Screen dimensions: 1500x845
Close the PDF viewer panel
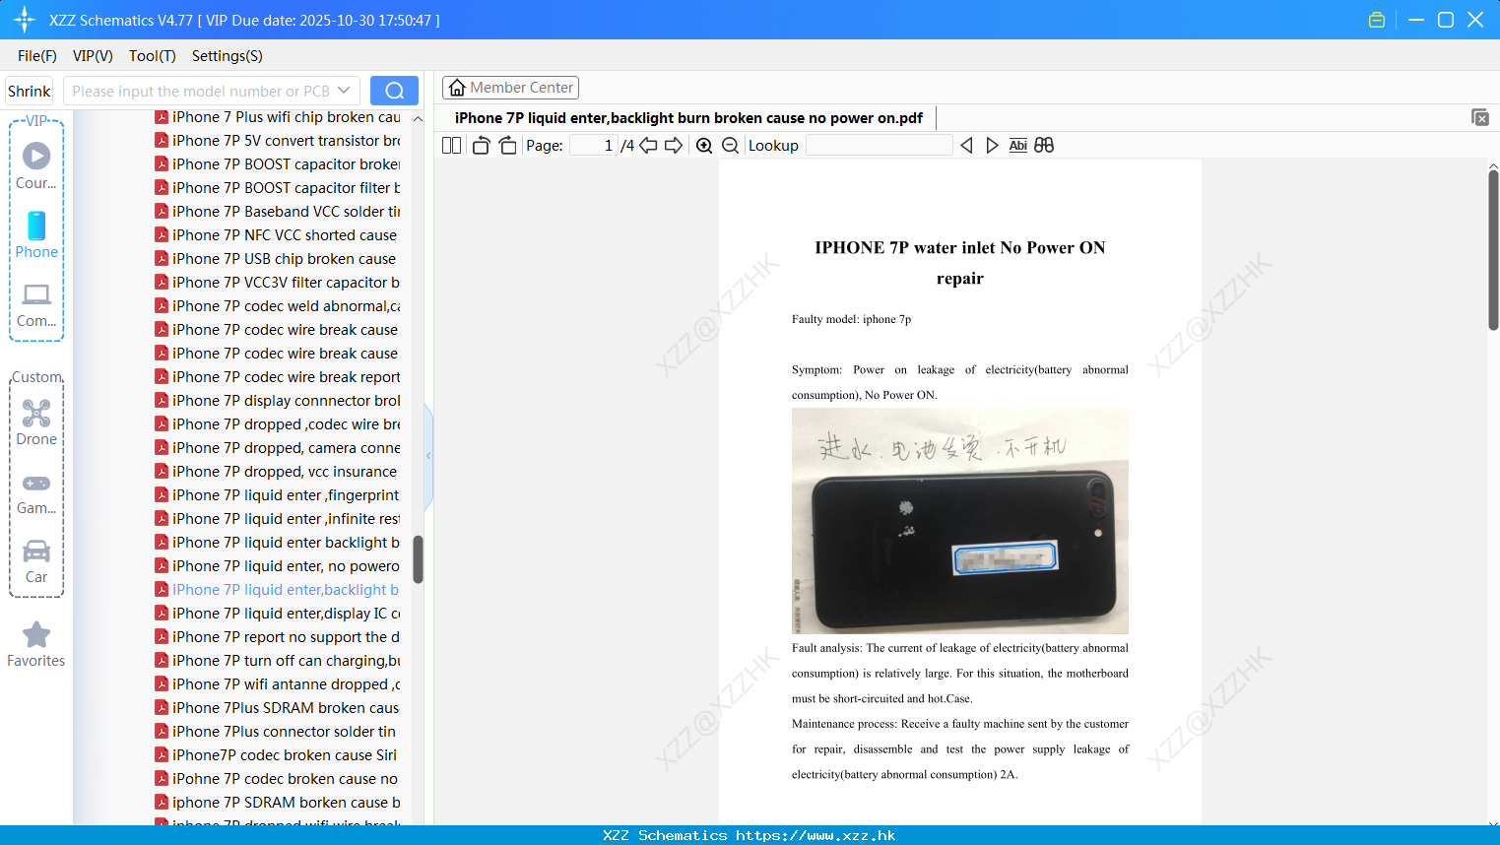(1479, 117)
